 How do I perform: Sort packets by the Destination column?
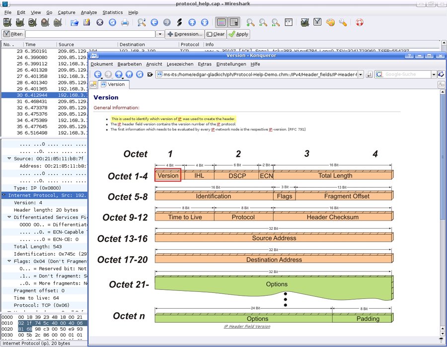[148, 45]
